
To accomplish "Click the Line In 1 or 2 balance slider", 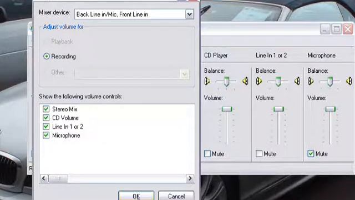I will click(x=278, y=82).
